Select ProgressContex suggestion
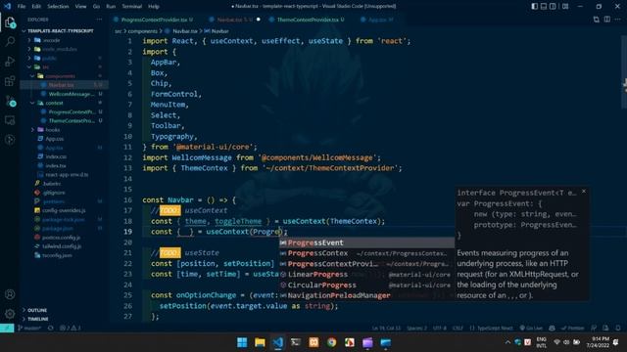This screenshot has width=627, height=352. point(366,253)
